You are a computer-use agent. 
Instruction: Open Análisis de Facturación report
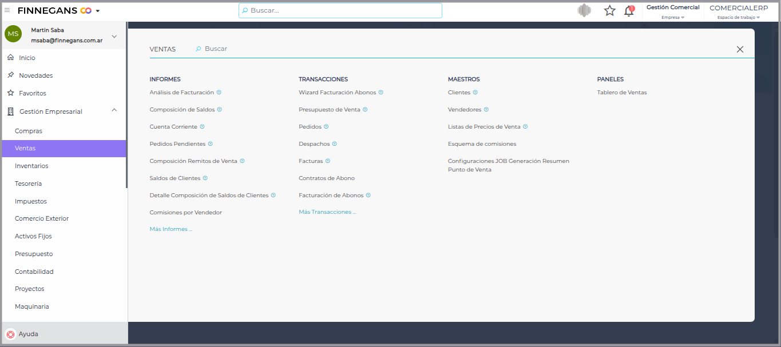[x=182, y=92]
